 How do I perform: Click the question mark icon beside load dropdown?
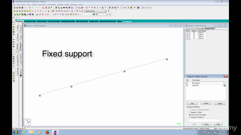point(109,11)
